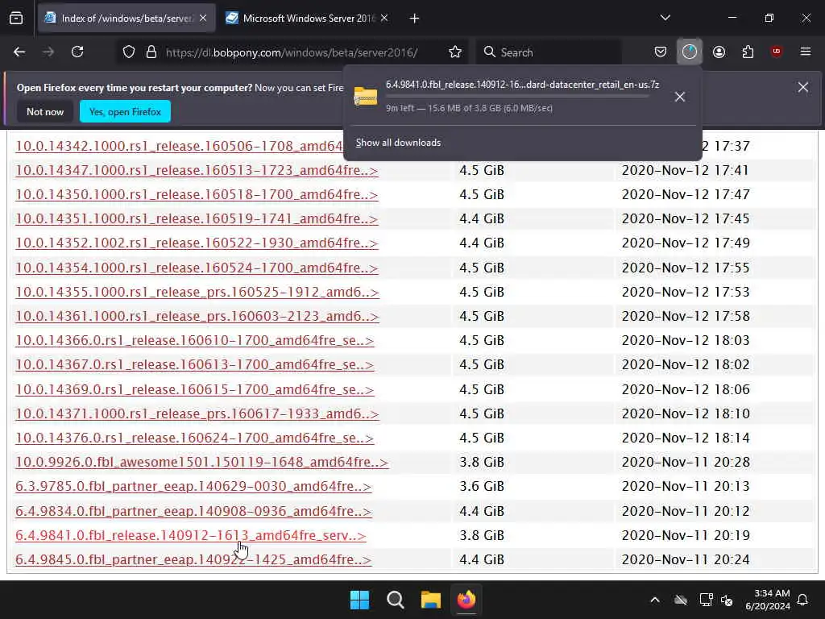Click date cell 2020-Nov-11 20:28
The image size is (825, 619).
pos(686,462)
